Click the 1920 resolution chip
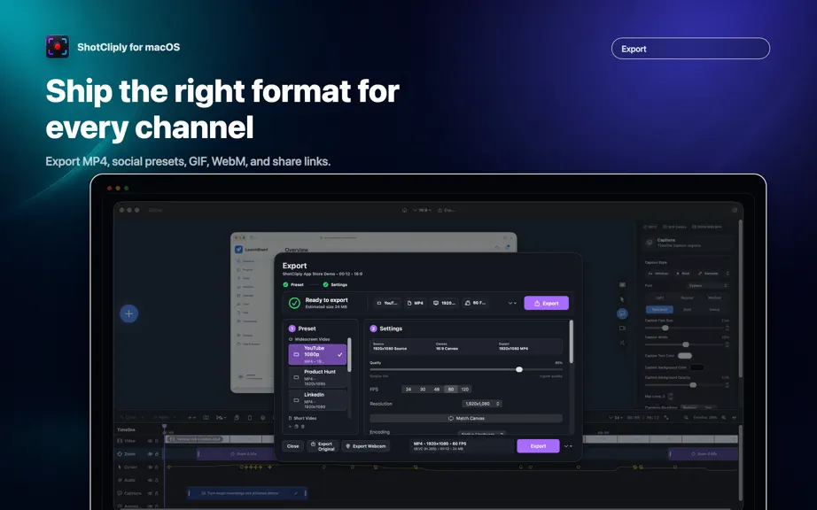This screenshot has height=510, width=817. tap(445, 303)
